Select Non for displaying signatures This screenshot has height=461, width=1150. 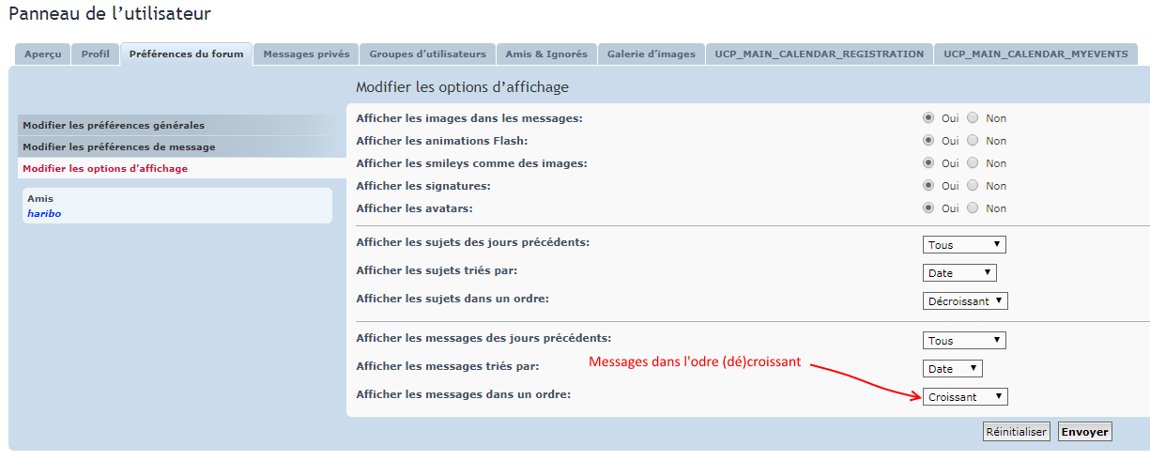973,186
